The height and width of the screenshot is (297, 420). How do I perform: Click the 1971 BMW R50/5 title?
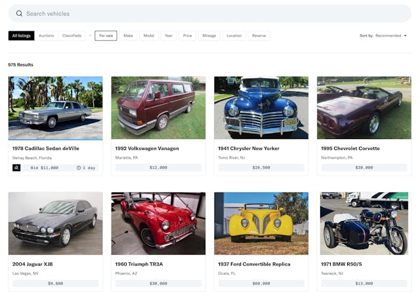click(x=341, y=264)
